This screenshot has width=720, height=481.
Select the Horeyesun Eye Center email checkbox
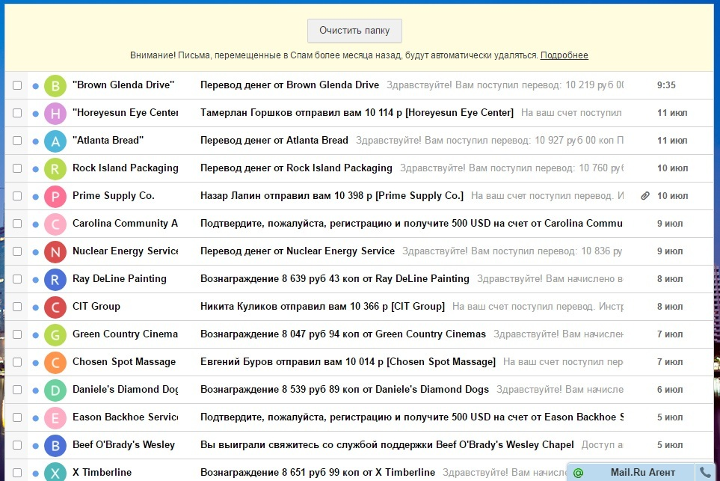pyautogui.click(x=17, y=113)
